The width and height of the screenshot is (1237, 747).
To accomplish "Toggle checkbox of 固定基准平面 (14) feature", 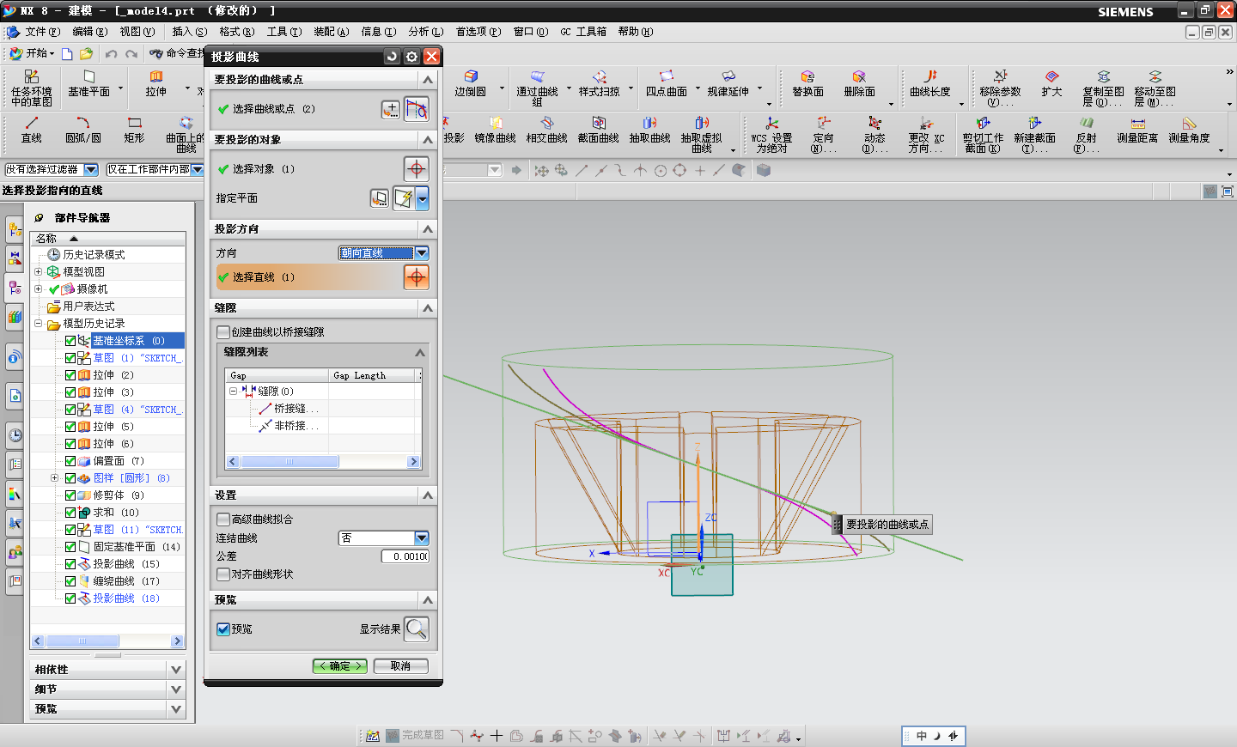I will (70, 547).
